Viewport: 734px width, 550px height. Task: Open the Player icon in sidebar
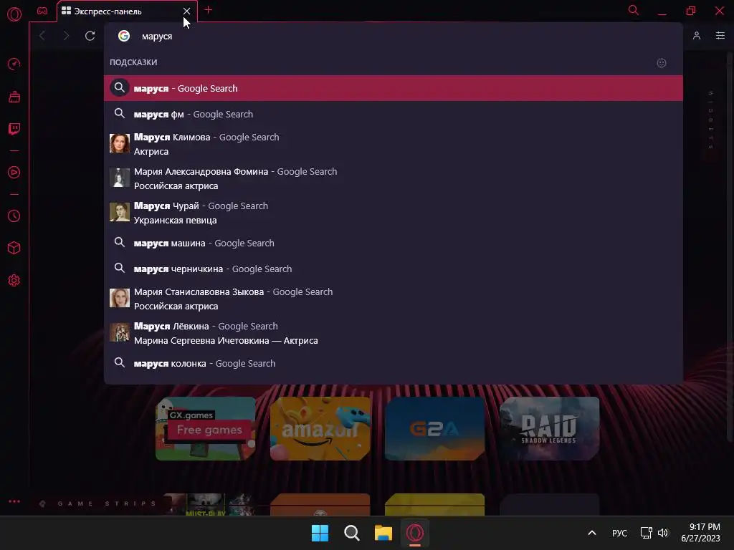[14, 172]
